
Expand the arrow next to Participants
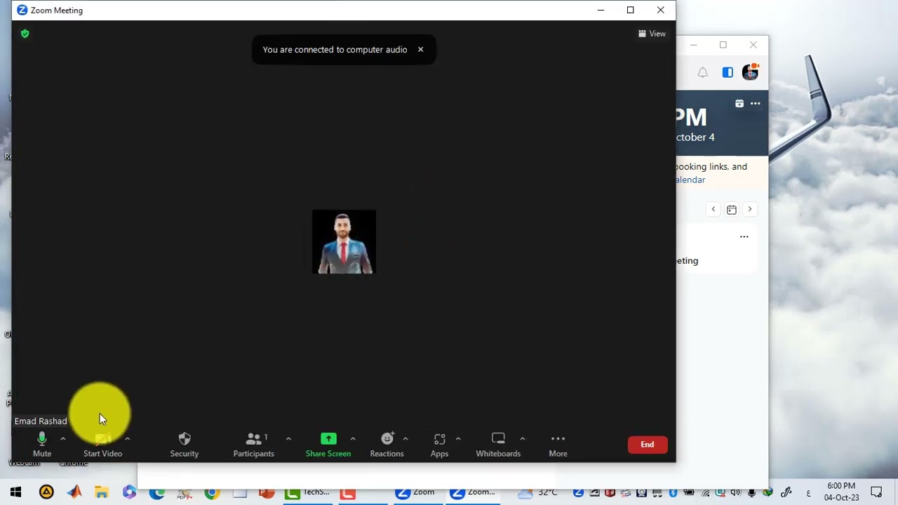click(288, 438)
